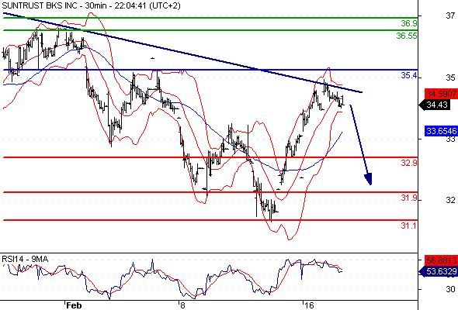Click the red 31.9 support label
Image resolution: width=458 pixels, height=310 pixels.
[x=409, y=198]
